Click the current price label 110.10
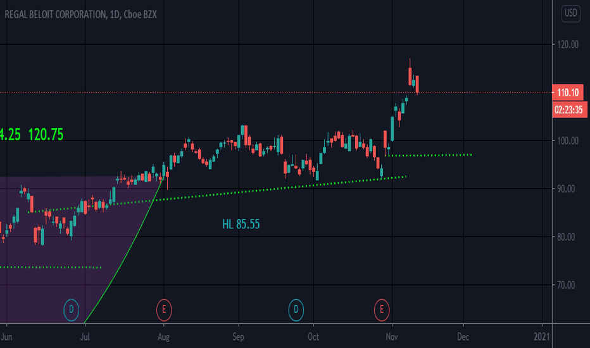 568,92
